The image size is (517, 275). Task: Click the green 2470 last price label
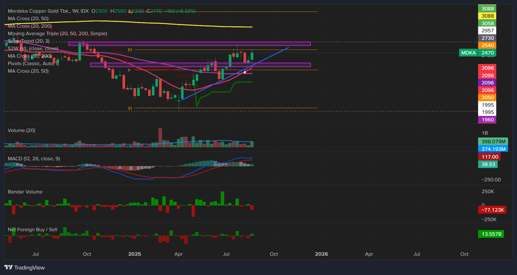[487, 53]
